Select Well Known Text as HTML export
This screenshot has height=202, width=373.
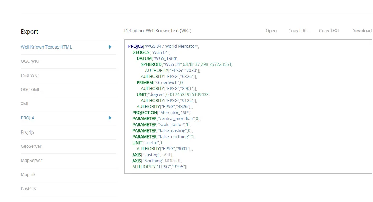pyautogui.click(x=46, y=47)
